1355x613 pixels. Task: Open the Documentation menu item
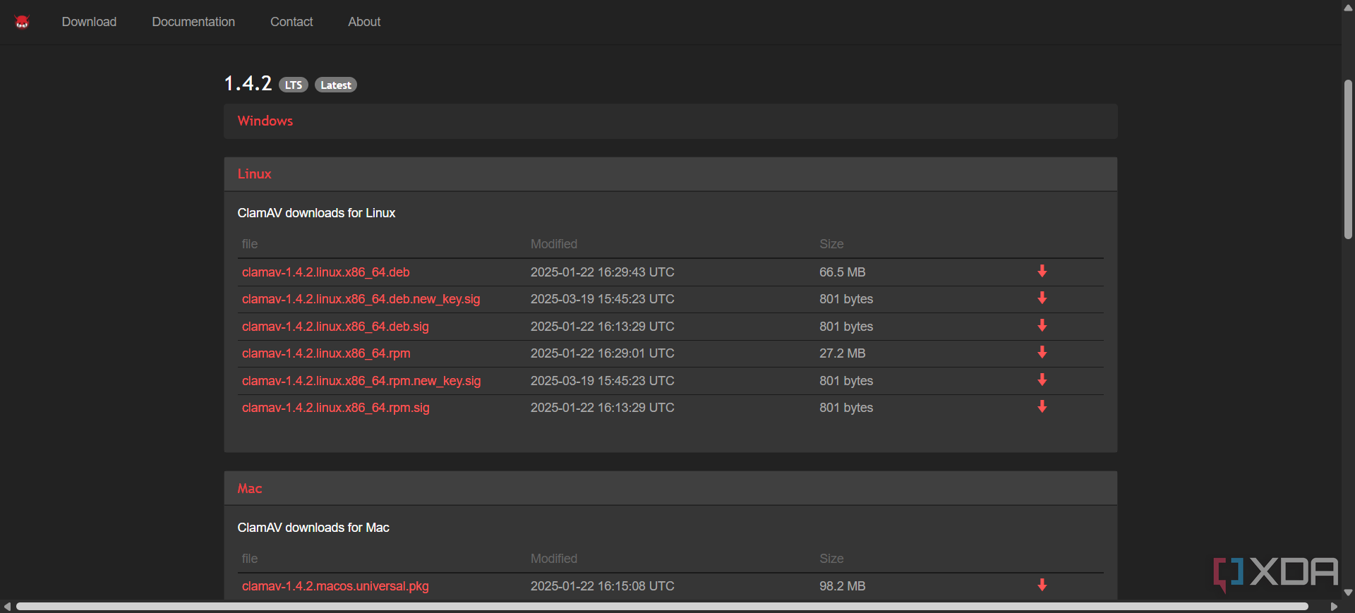click(193, 22)
